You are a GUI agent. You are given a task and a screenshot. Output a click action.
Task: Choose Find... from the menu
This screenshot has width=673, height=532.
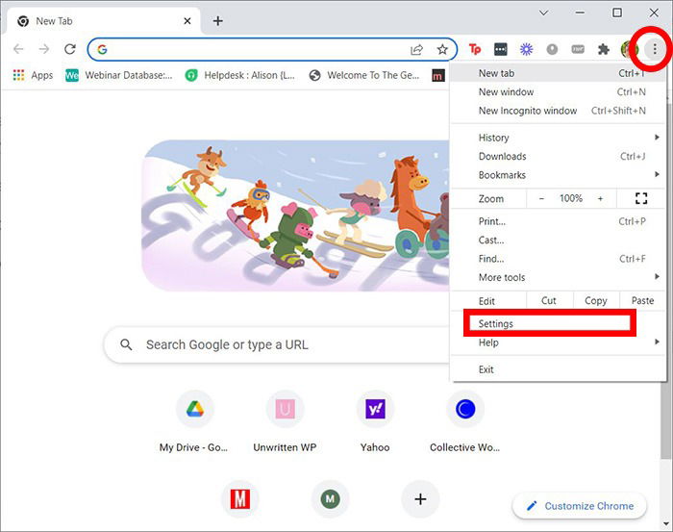pyautogui.click(x=558, y=259)
